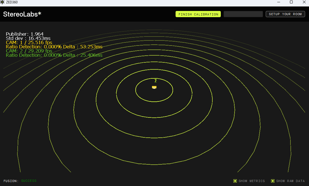
Task: Maximize the ZED360 window
Action: pos(291,2)
